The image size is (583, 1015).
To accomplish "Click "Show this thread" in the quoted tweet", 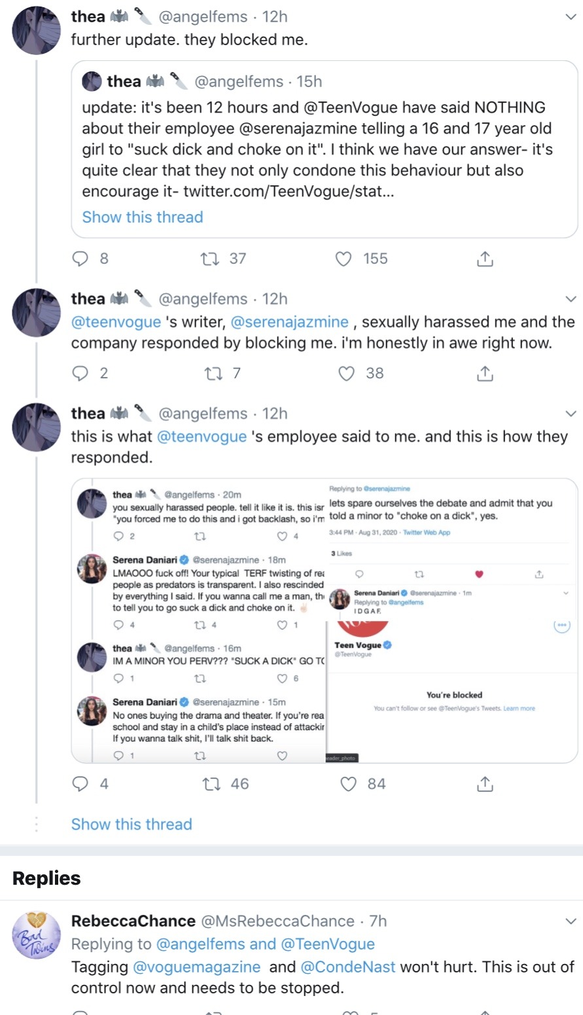I will click(143, 217).
